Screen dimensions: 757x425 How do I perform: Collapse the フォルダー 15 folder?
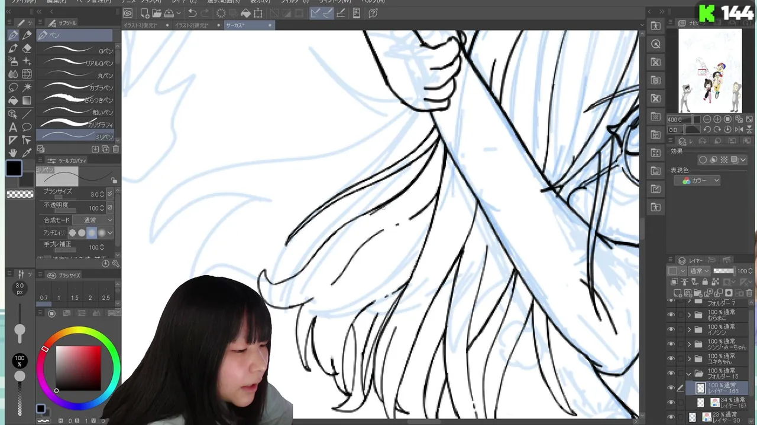point(689,374)
